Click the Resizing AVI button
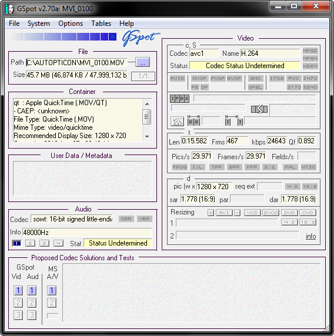 coord(224,213)
